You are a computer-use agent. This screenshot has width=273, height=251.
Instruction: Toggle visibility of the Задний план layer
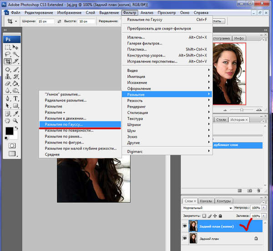coord(186,238)
